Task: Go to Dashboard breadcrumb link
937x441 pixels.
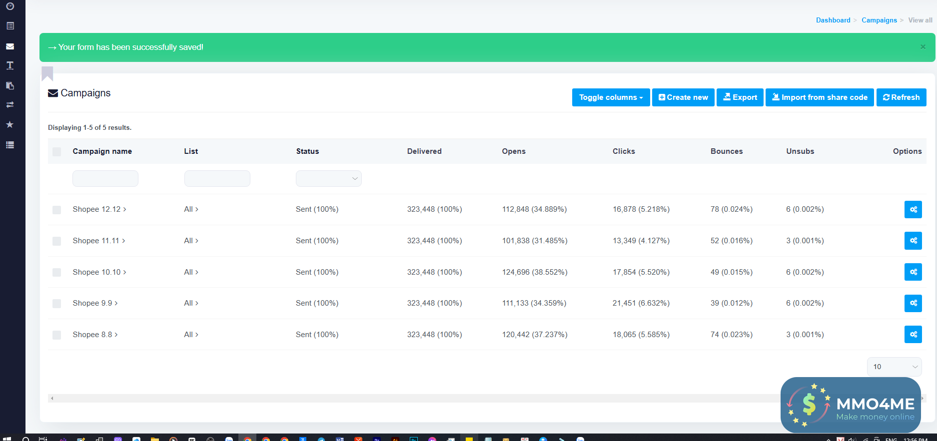Action: 833,20
